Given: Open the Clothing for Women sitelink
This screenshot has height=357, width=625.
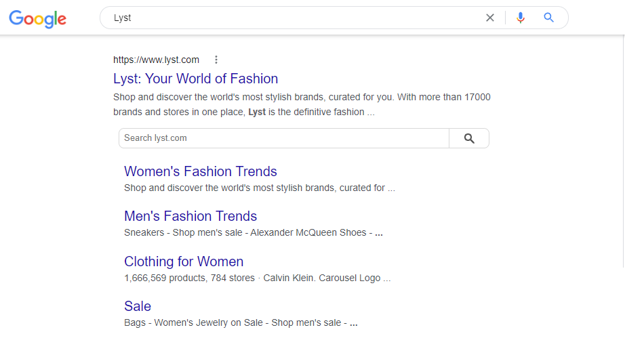Looking at the screenshot, I should tap(184, 261).
